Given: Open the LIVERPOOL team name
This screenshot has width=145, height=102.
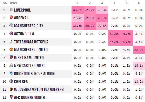Looking at the screenshot, I should click(x=22, y=10).
